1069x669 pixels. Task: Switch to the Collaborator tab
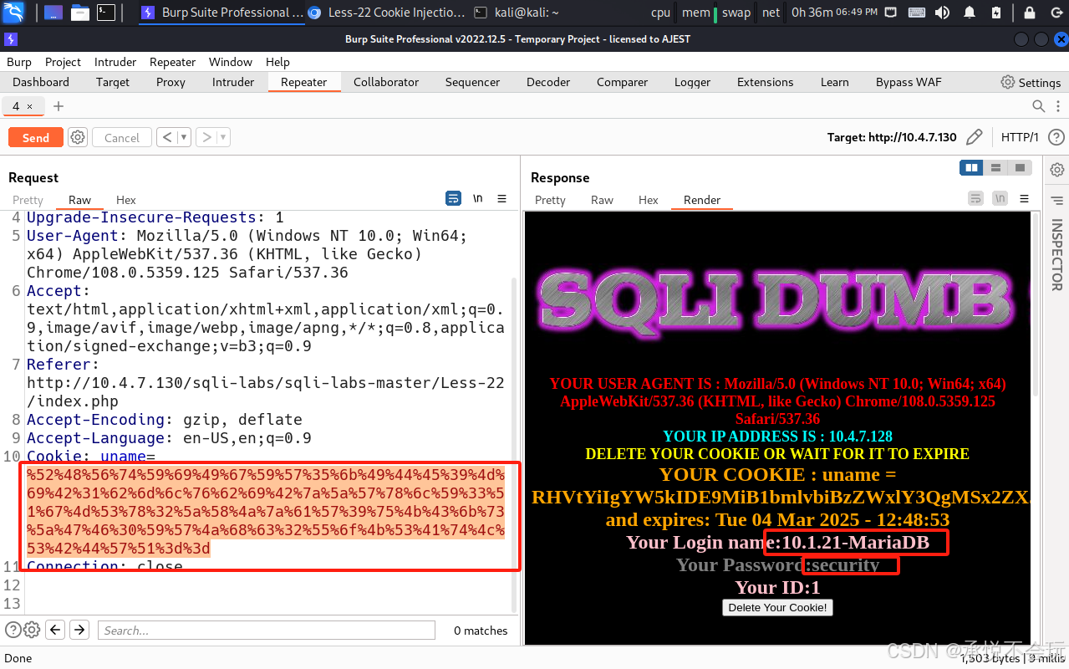click(x=386, y=82)
